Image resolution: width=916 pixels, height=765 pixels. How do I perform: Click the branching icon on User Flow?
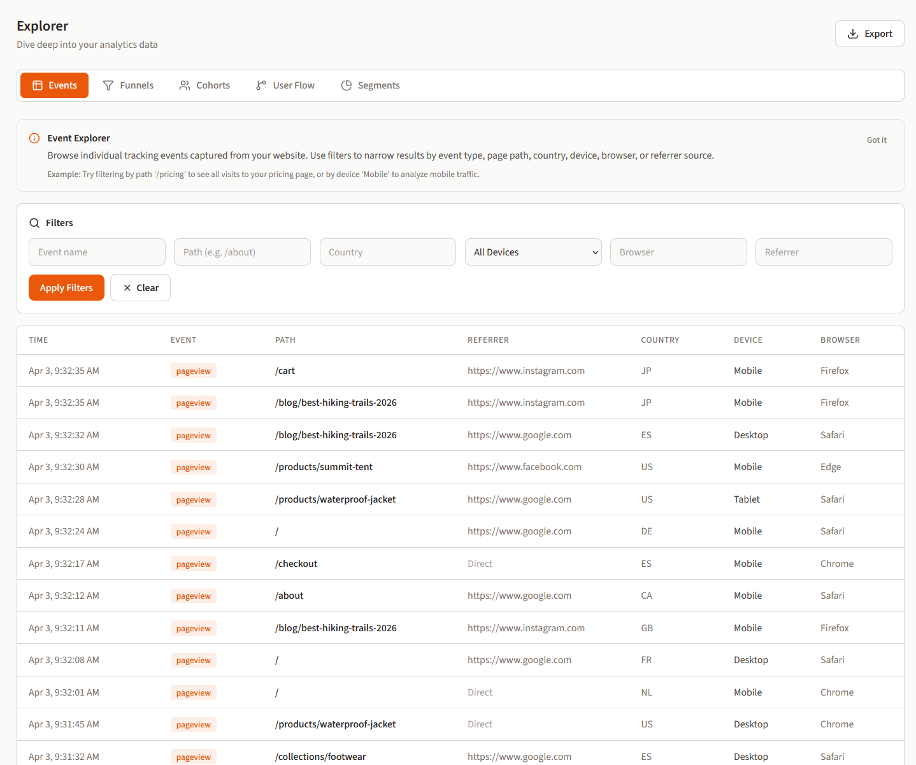pyautogui.click(x=261, y=85)
